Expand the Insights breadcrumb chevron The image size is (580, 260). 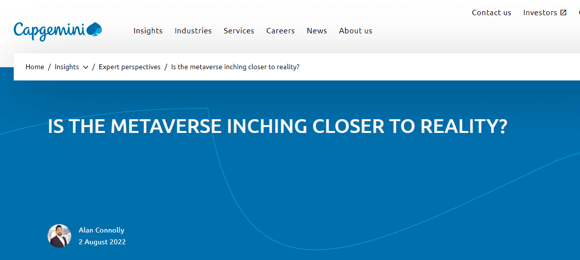click(85, 67)
